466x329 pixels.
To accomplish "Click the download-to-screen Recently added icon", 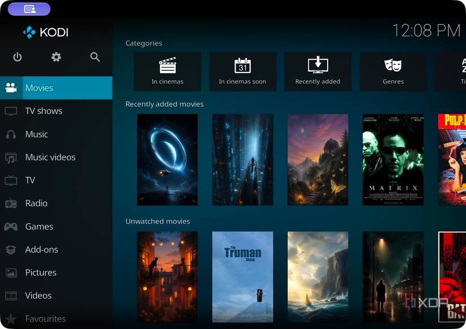I will coord(318,64).
